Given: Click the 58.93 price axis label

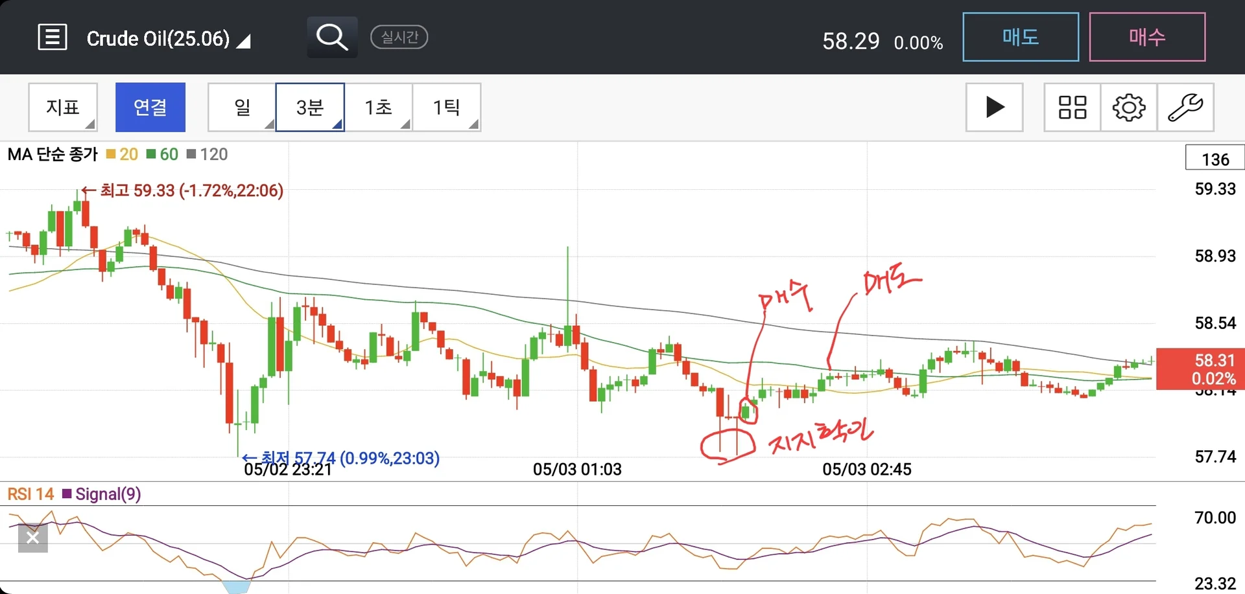Looking at the screenshot, I should click(1215, 256).
